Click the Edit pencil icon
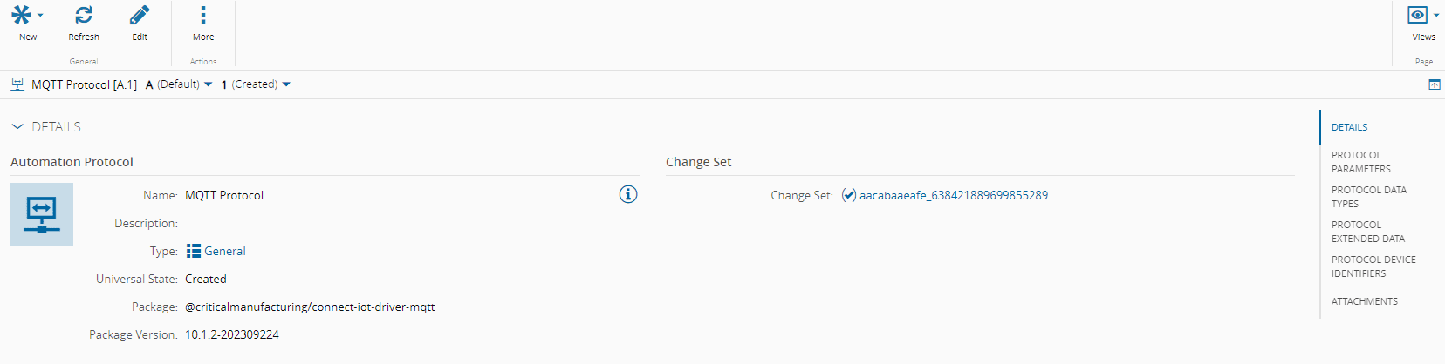Viewport: 1445px width, 364px height. click(140, 15)
